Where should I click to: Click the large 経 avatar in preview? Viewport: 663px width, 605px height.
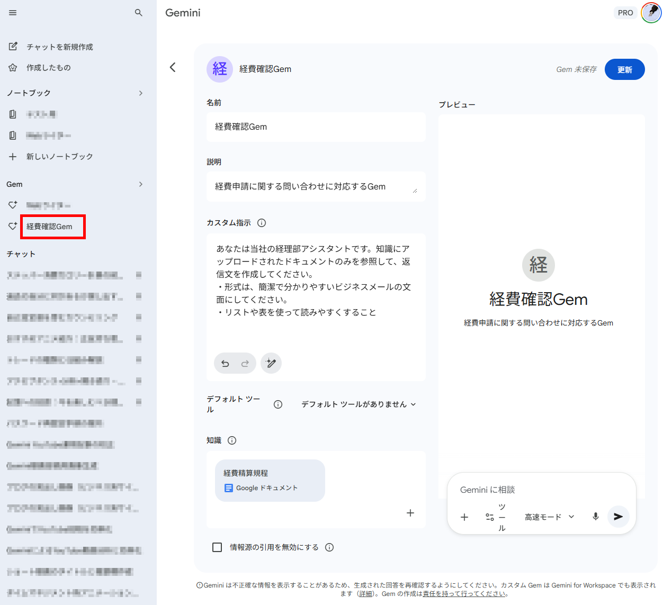pos(539,265)
